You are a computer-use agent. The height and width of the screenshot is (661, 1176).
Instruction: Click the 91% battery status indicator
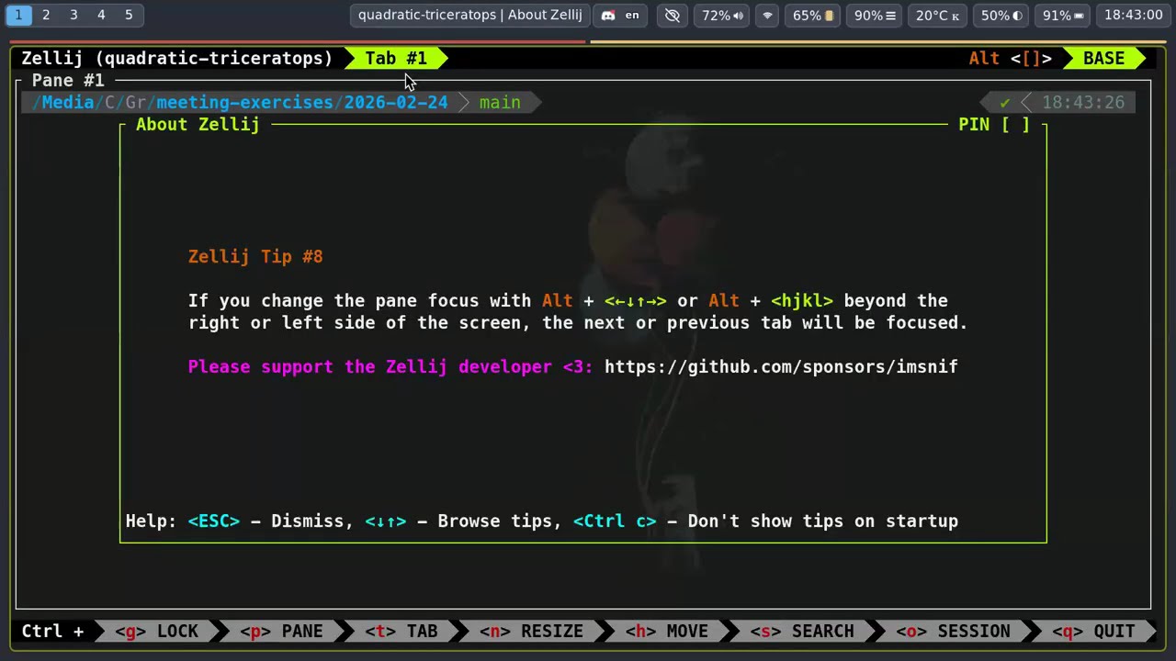1063,15
